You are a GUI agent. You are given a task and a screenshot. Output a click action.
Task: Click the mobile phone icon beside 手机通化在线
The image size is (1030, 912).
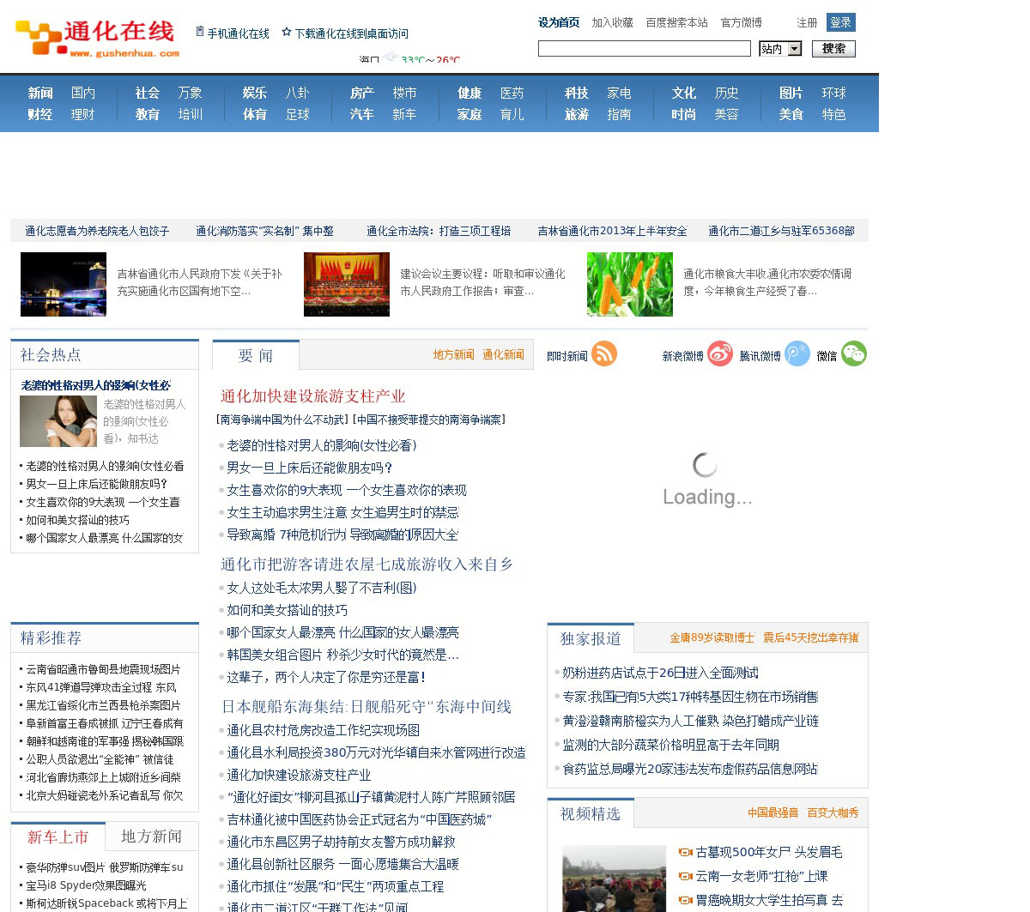click(x=200, y=32)
